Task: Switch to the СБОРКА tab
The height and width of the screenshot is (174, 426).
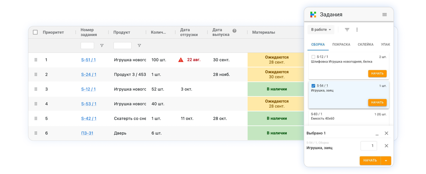Action: click(x=318, y=44)
